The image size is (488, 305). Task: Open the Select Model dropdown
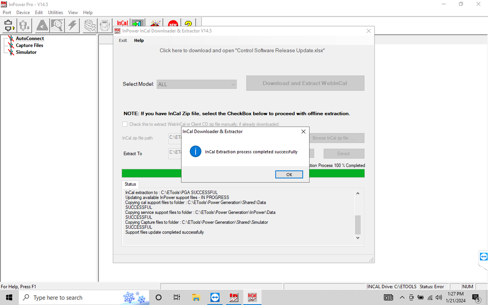pyautogui.click(x=197, y=84)
